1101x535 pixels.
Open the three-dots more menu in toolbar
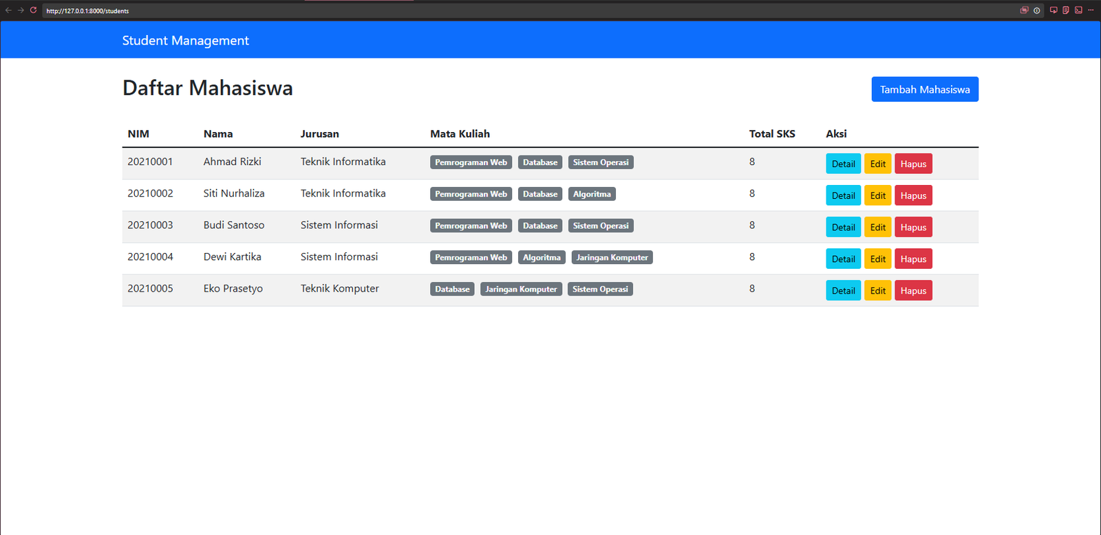pyautogui.click(x=1091, y=10)
